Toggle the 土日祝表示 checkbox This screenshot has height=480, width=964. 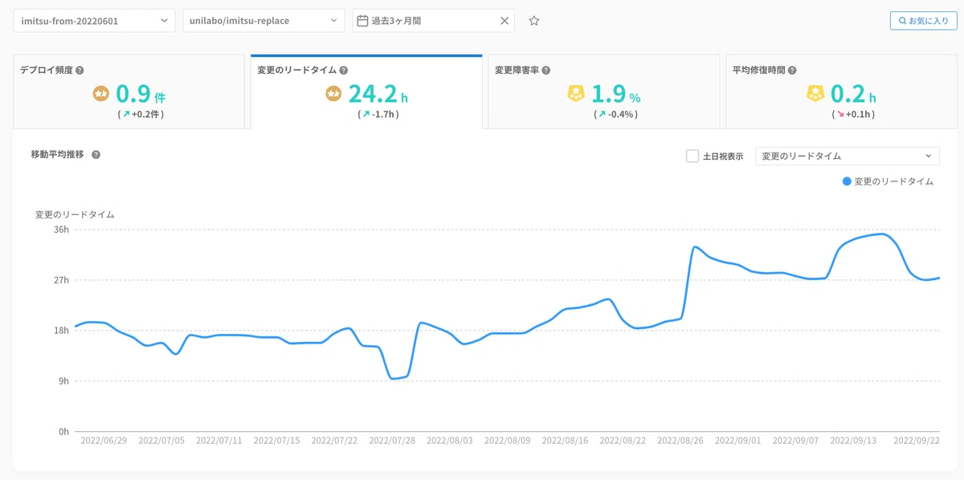pyautogui.click(x=692, y=157)
